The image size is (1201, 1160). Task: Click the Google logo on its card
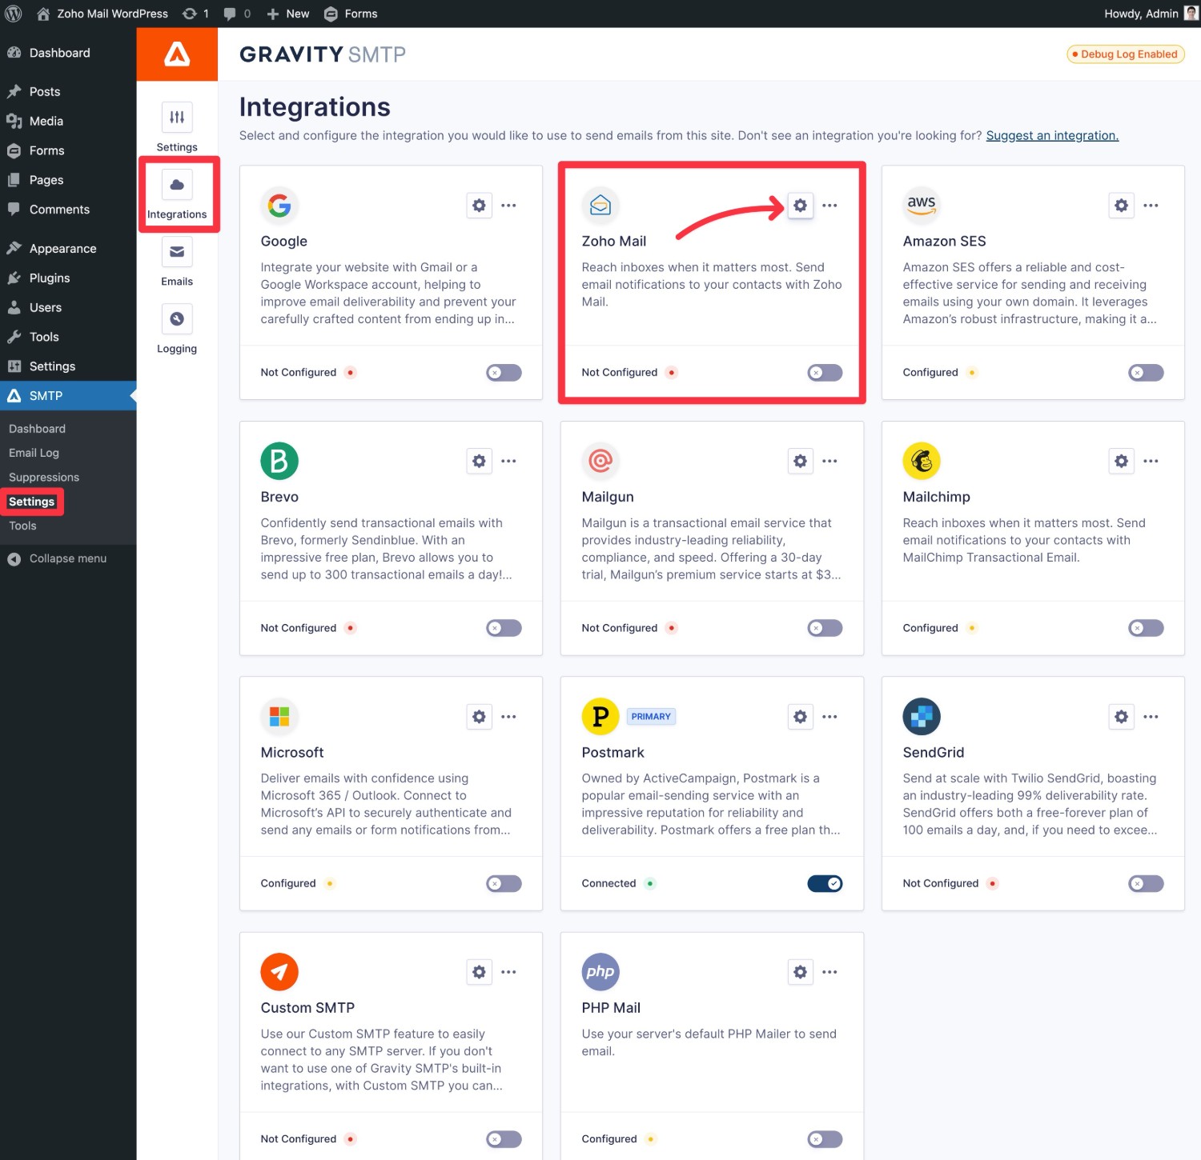(x=279, y=206)
